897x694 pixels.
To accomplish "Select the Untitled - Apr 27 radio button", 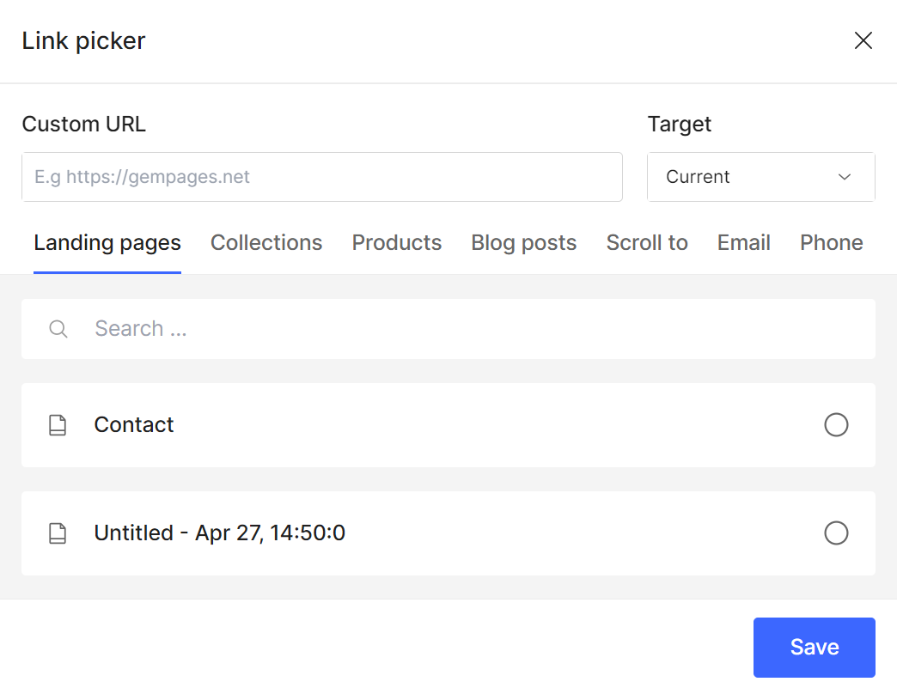I will point(836,533).
